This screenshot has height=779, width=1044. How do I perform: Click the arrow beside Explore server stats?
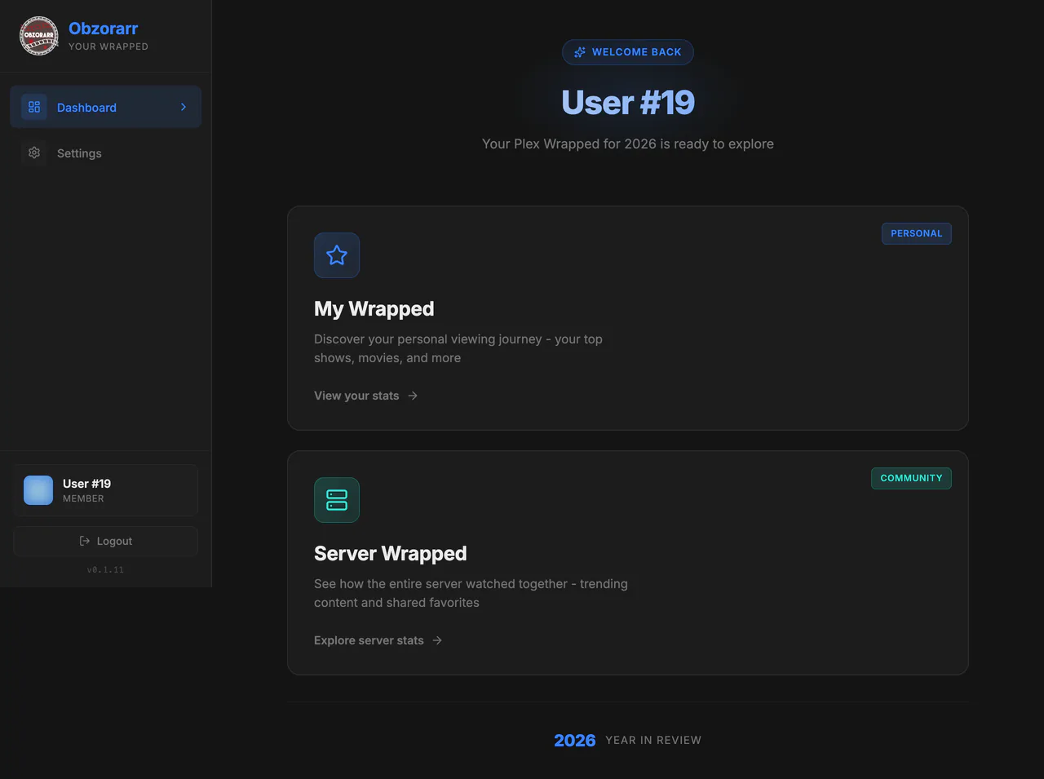tap(437, 640)
